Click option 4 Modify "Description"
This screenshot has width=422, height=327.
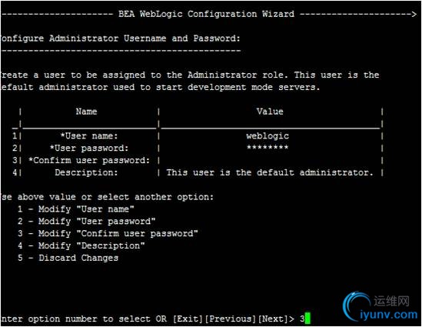coord(81,246)
